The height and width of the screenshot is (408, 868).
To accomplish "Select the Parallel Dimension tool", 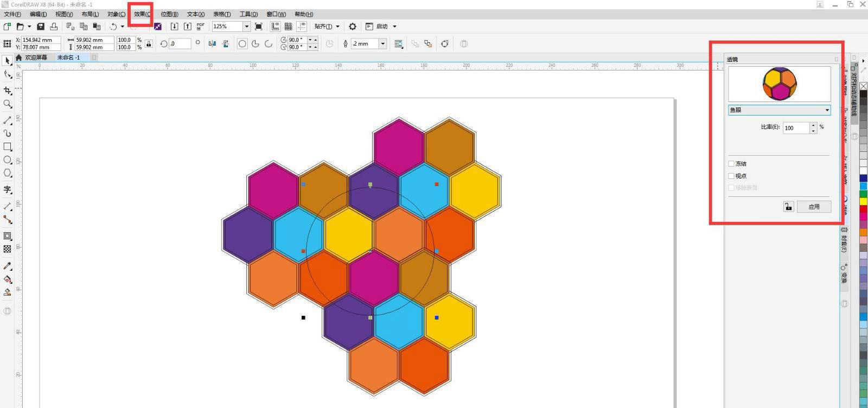I will 8,206.
